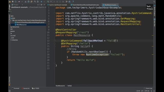The image size is (164, 92).
Task: Toggle the Favorites tool window
Action: pos(9,81)
